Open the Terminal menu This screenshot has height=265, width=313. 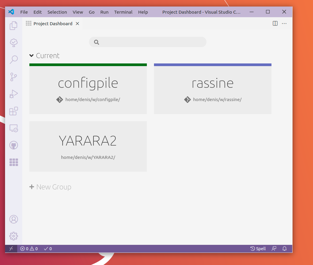tap(123, 12)
